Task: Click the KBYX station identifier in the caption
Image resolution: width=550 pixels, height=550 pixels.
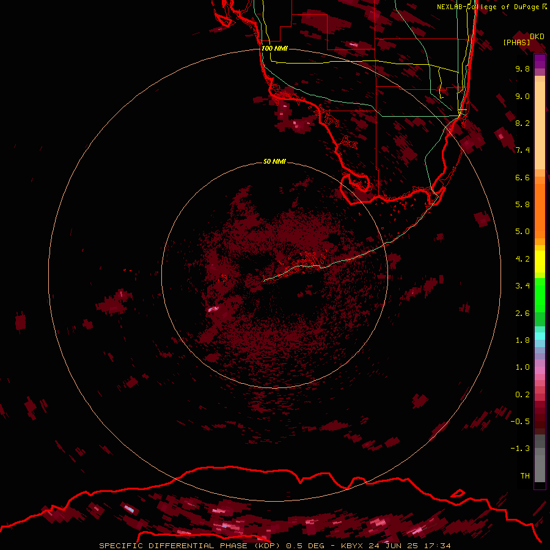Action: 352,546
